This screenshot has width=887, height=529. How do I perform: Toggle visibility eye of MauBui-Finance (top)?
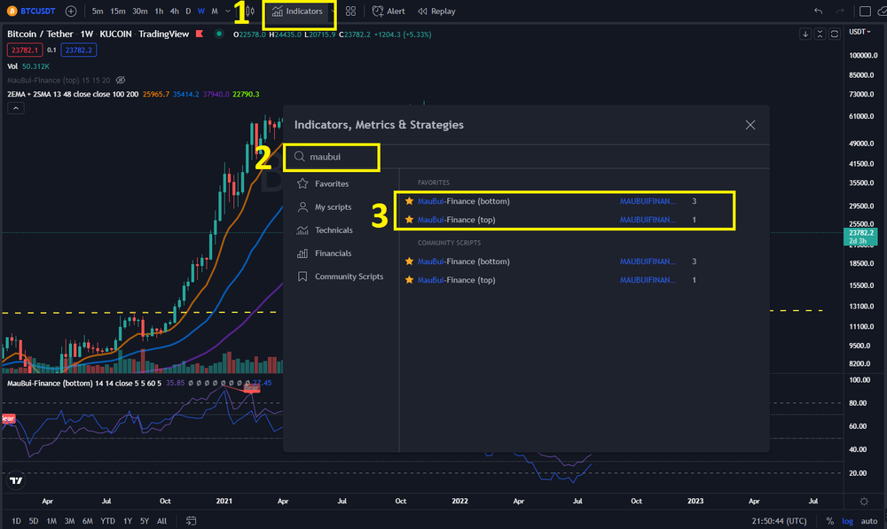[122, 80]
